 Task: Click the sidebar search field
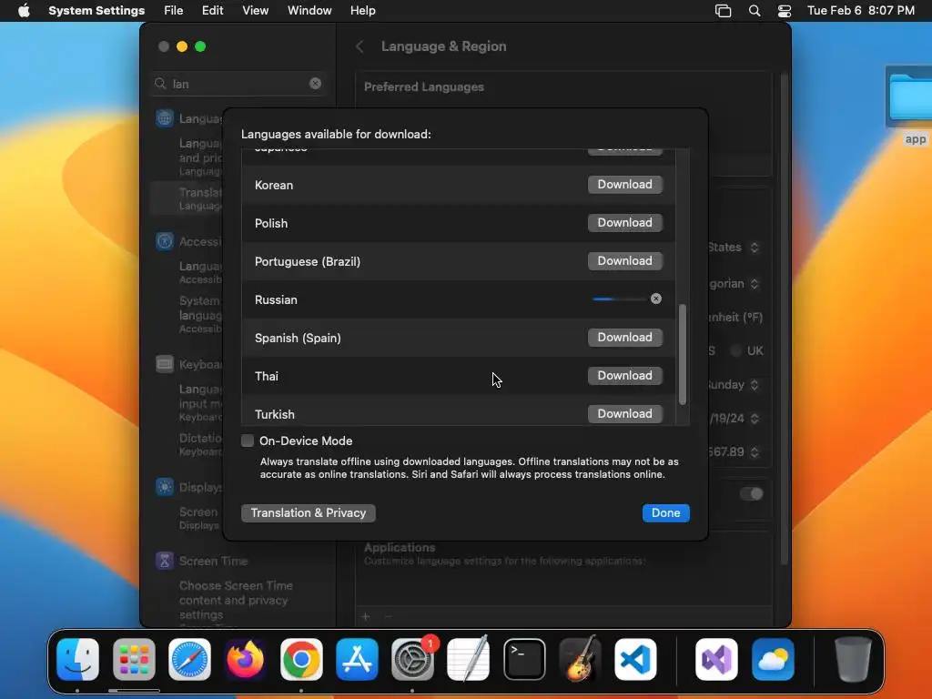tap(238, 84)
